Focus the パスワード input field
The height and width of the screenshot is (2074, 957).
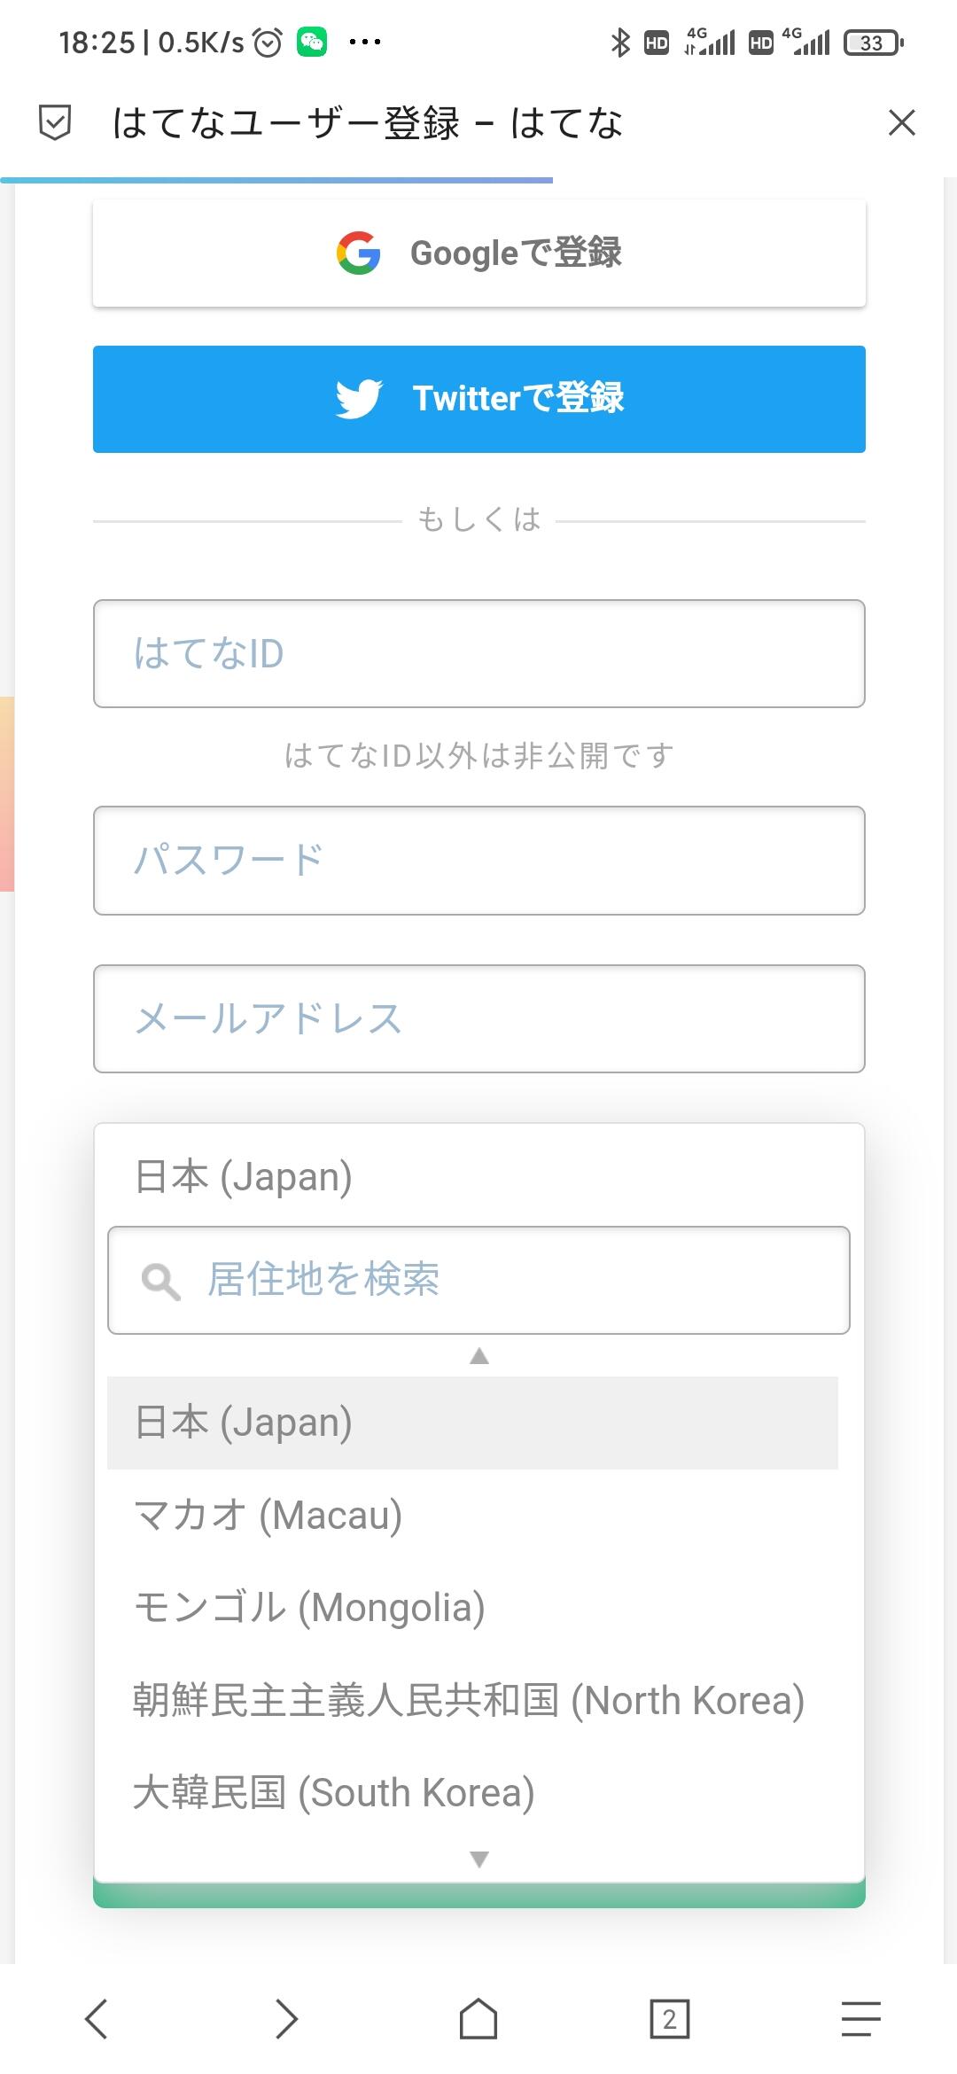[x=478, y=861]
